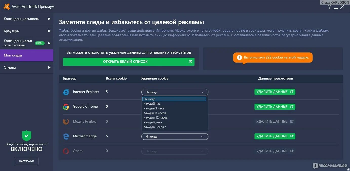
Task: Select Никогда option in dropdown list
Action: (174, 99)
